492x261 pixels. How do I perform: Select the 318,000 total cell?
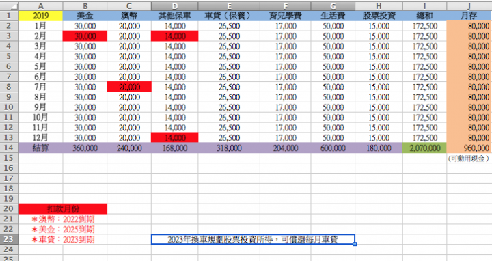[x=229, y=148]
